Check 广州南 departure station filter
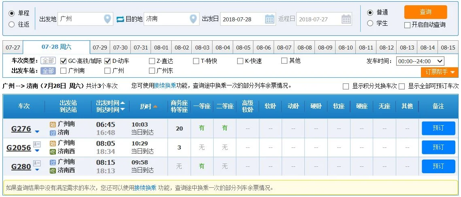 point(63,71)
